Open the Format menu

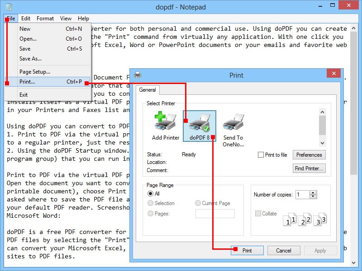pos(45,19)
